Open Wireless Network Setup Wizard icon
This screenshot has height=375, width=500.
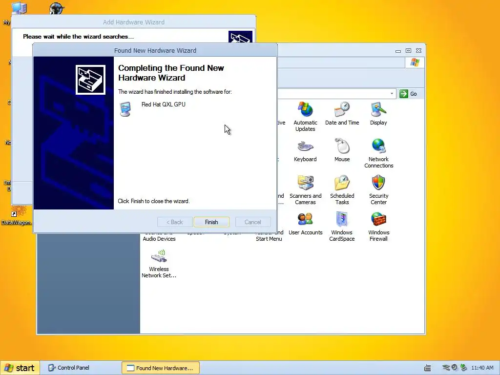point(159,263)
